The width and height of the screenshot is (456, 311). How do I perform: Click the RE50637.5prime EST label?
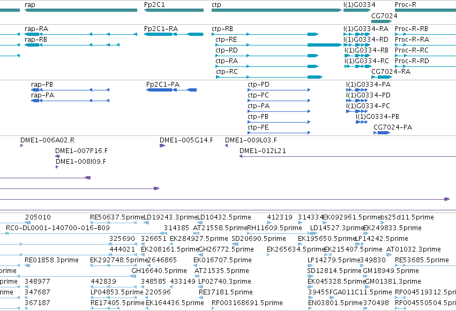tap(117, 217)
